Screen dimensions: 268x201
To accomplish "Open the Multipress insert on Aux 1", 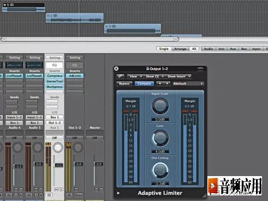I will coord(55,87).
